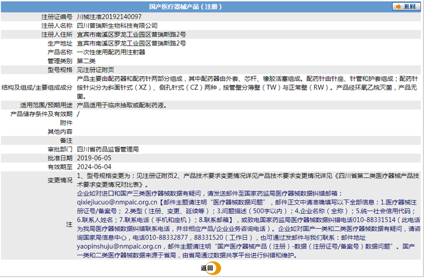Click the 结构及组成/主要组成成分 label
Image resolution: width=424 pixels, height=279 pixels.
[x=37, y=88]
